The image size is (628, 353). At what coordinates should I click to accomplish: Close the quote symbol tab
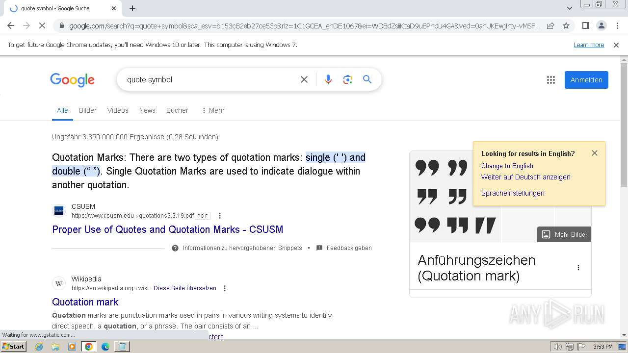click(114, 8)
